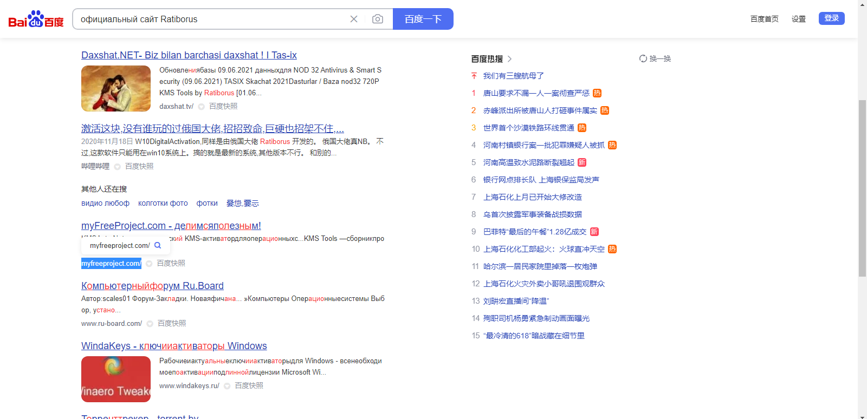Open trend 哈尔滨一居民家院里掉落一枚炮弹

(x=540, y=266)
